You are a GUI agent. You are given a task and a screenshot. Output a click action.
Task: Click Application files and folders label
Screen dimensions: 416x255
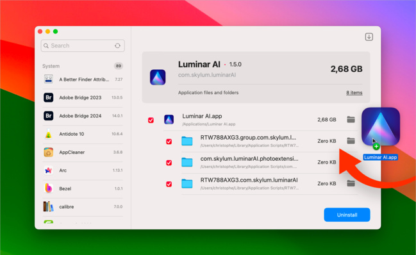tap(208, 92)
